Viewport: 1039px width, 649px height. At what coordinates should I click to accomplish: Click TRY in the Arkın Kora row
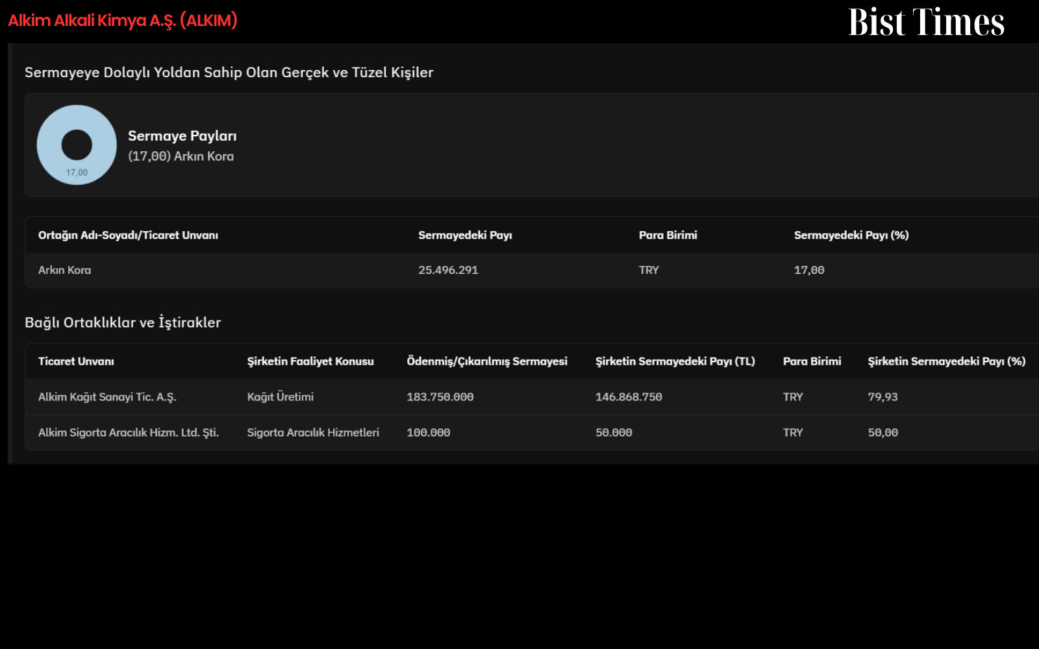pyautogui.click(x=649, y=271)
